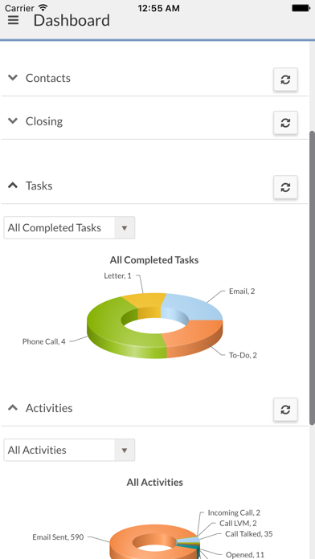315x559 pixels.
Task: Click the vertical scrollbar thumb
Action: coord(312,278)
